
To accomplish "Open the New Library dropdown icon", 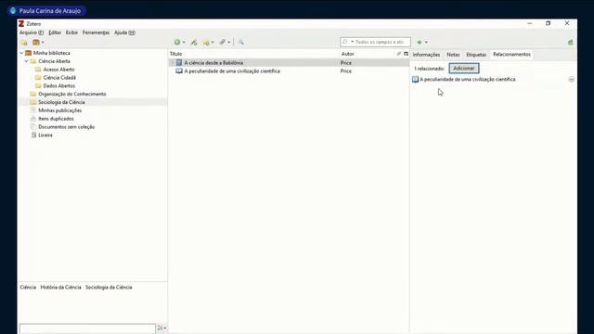I will 38,43.
